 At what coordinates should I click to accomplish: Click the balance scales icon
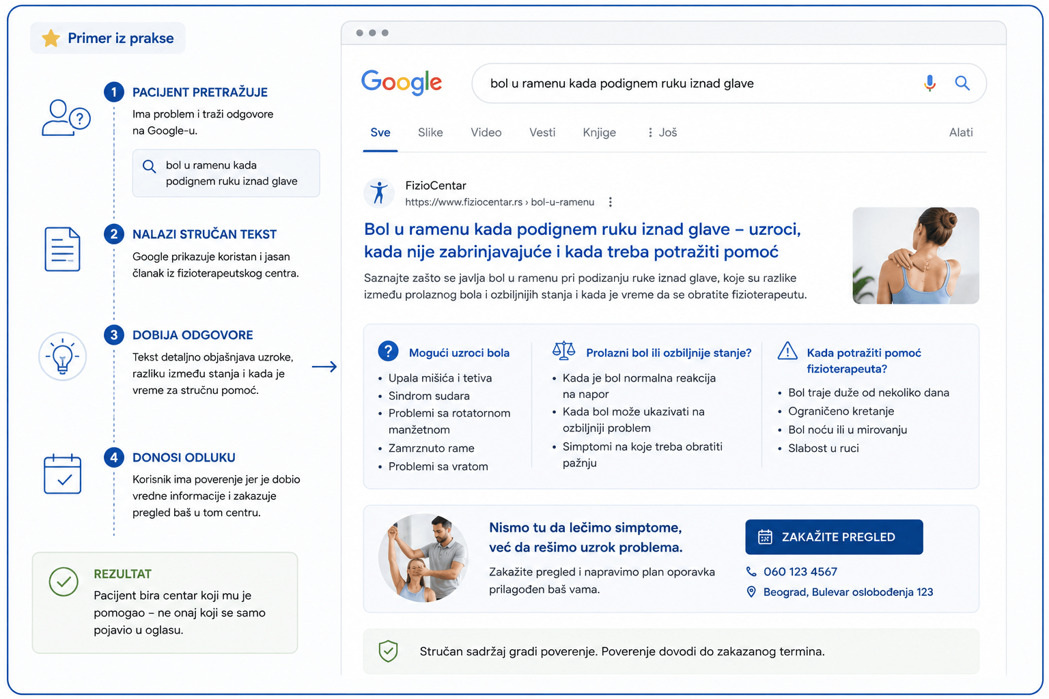(563, 351)
